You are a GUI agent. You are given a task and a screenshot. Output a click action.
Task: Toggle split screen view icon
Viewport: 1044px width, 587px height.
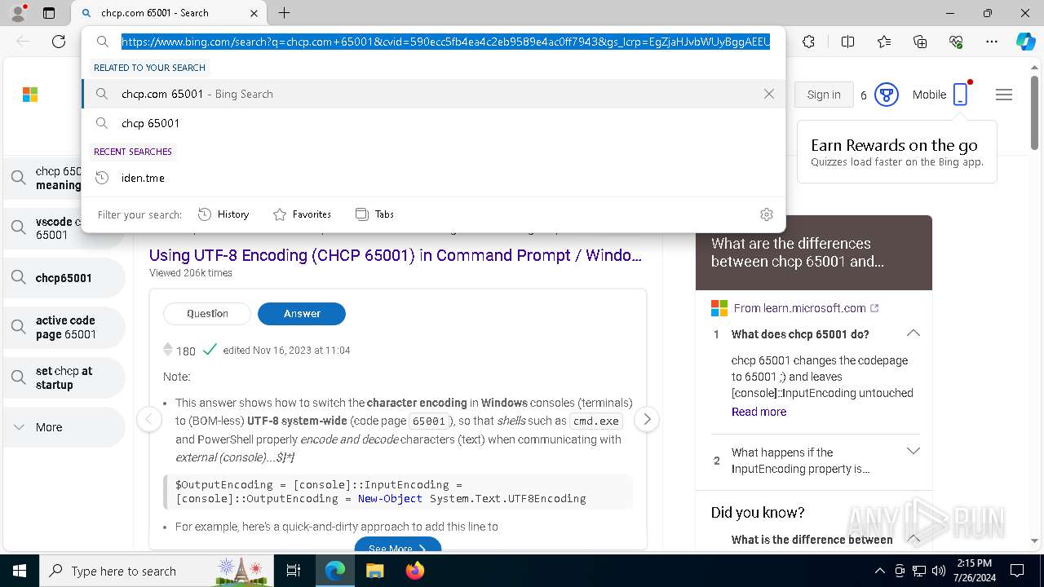point(847,42)
